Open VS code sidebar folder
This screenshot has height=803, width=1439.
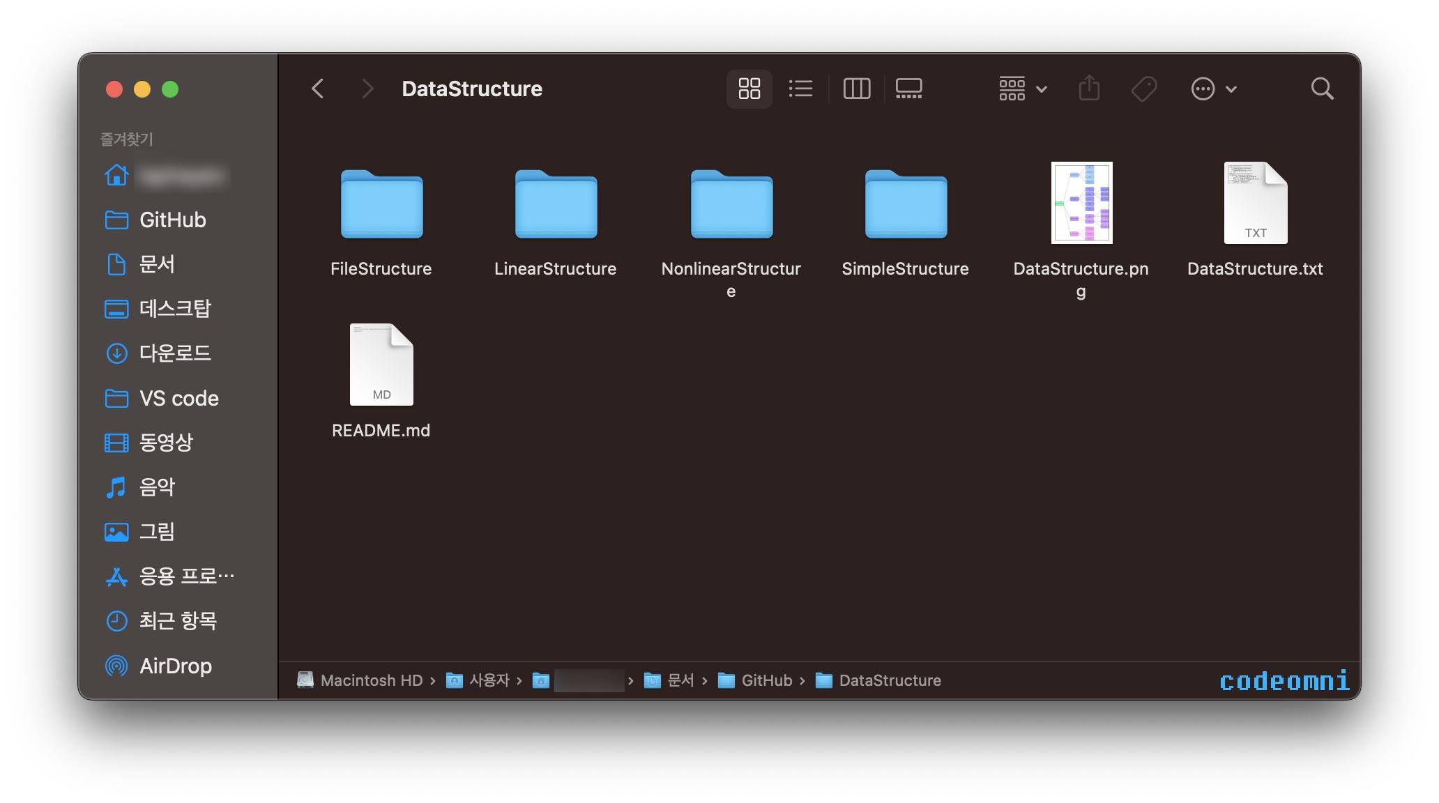[x=178, y=398]
